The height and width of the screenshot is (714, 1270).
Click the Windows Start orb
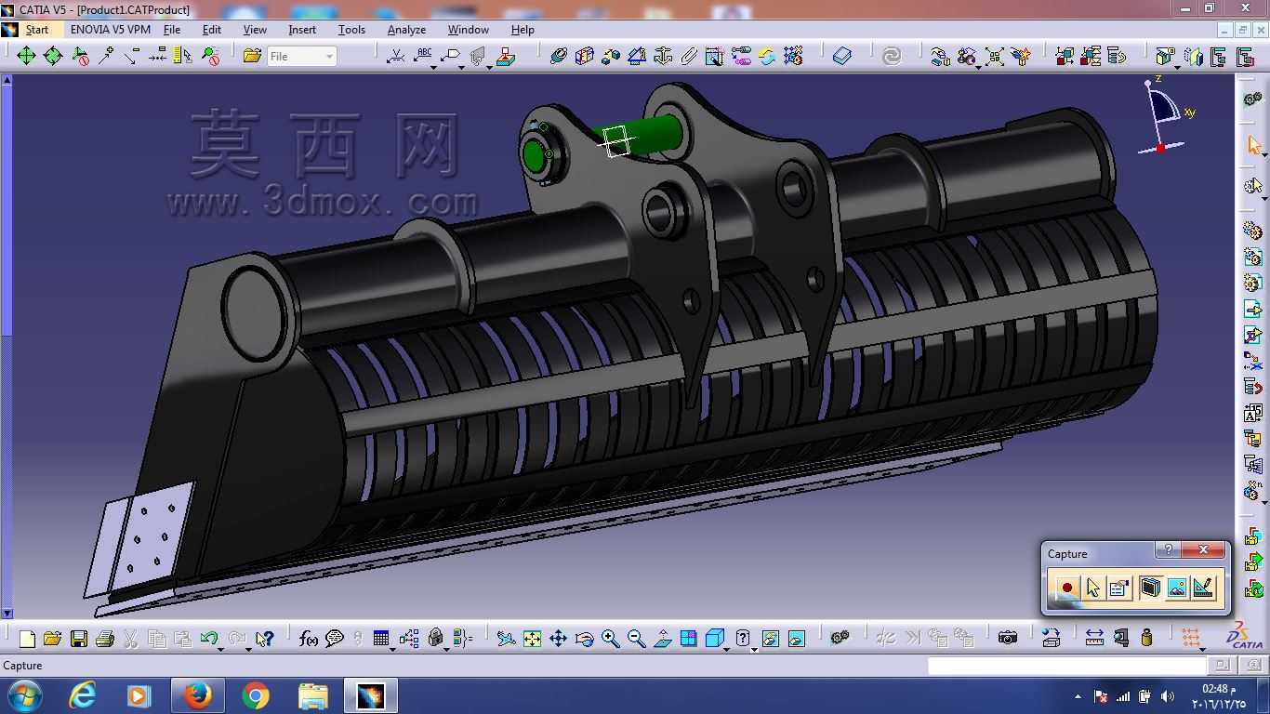(23, 695)
